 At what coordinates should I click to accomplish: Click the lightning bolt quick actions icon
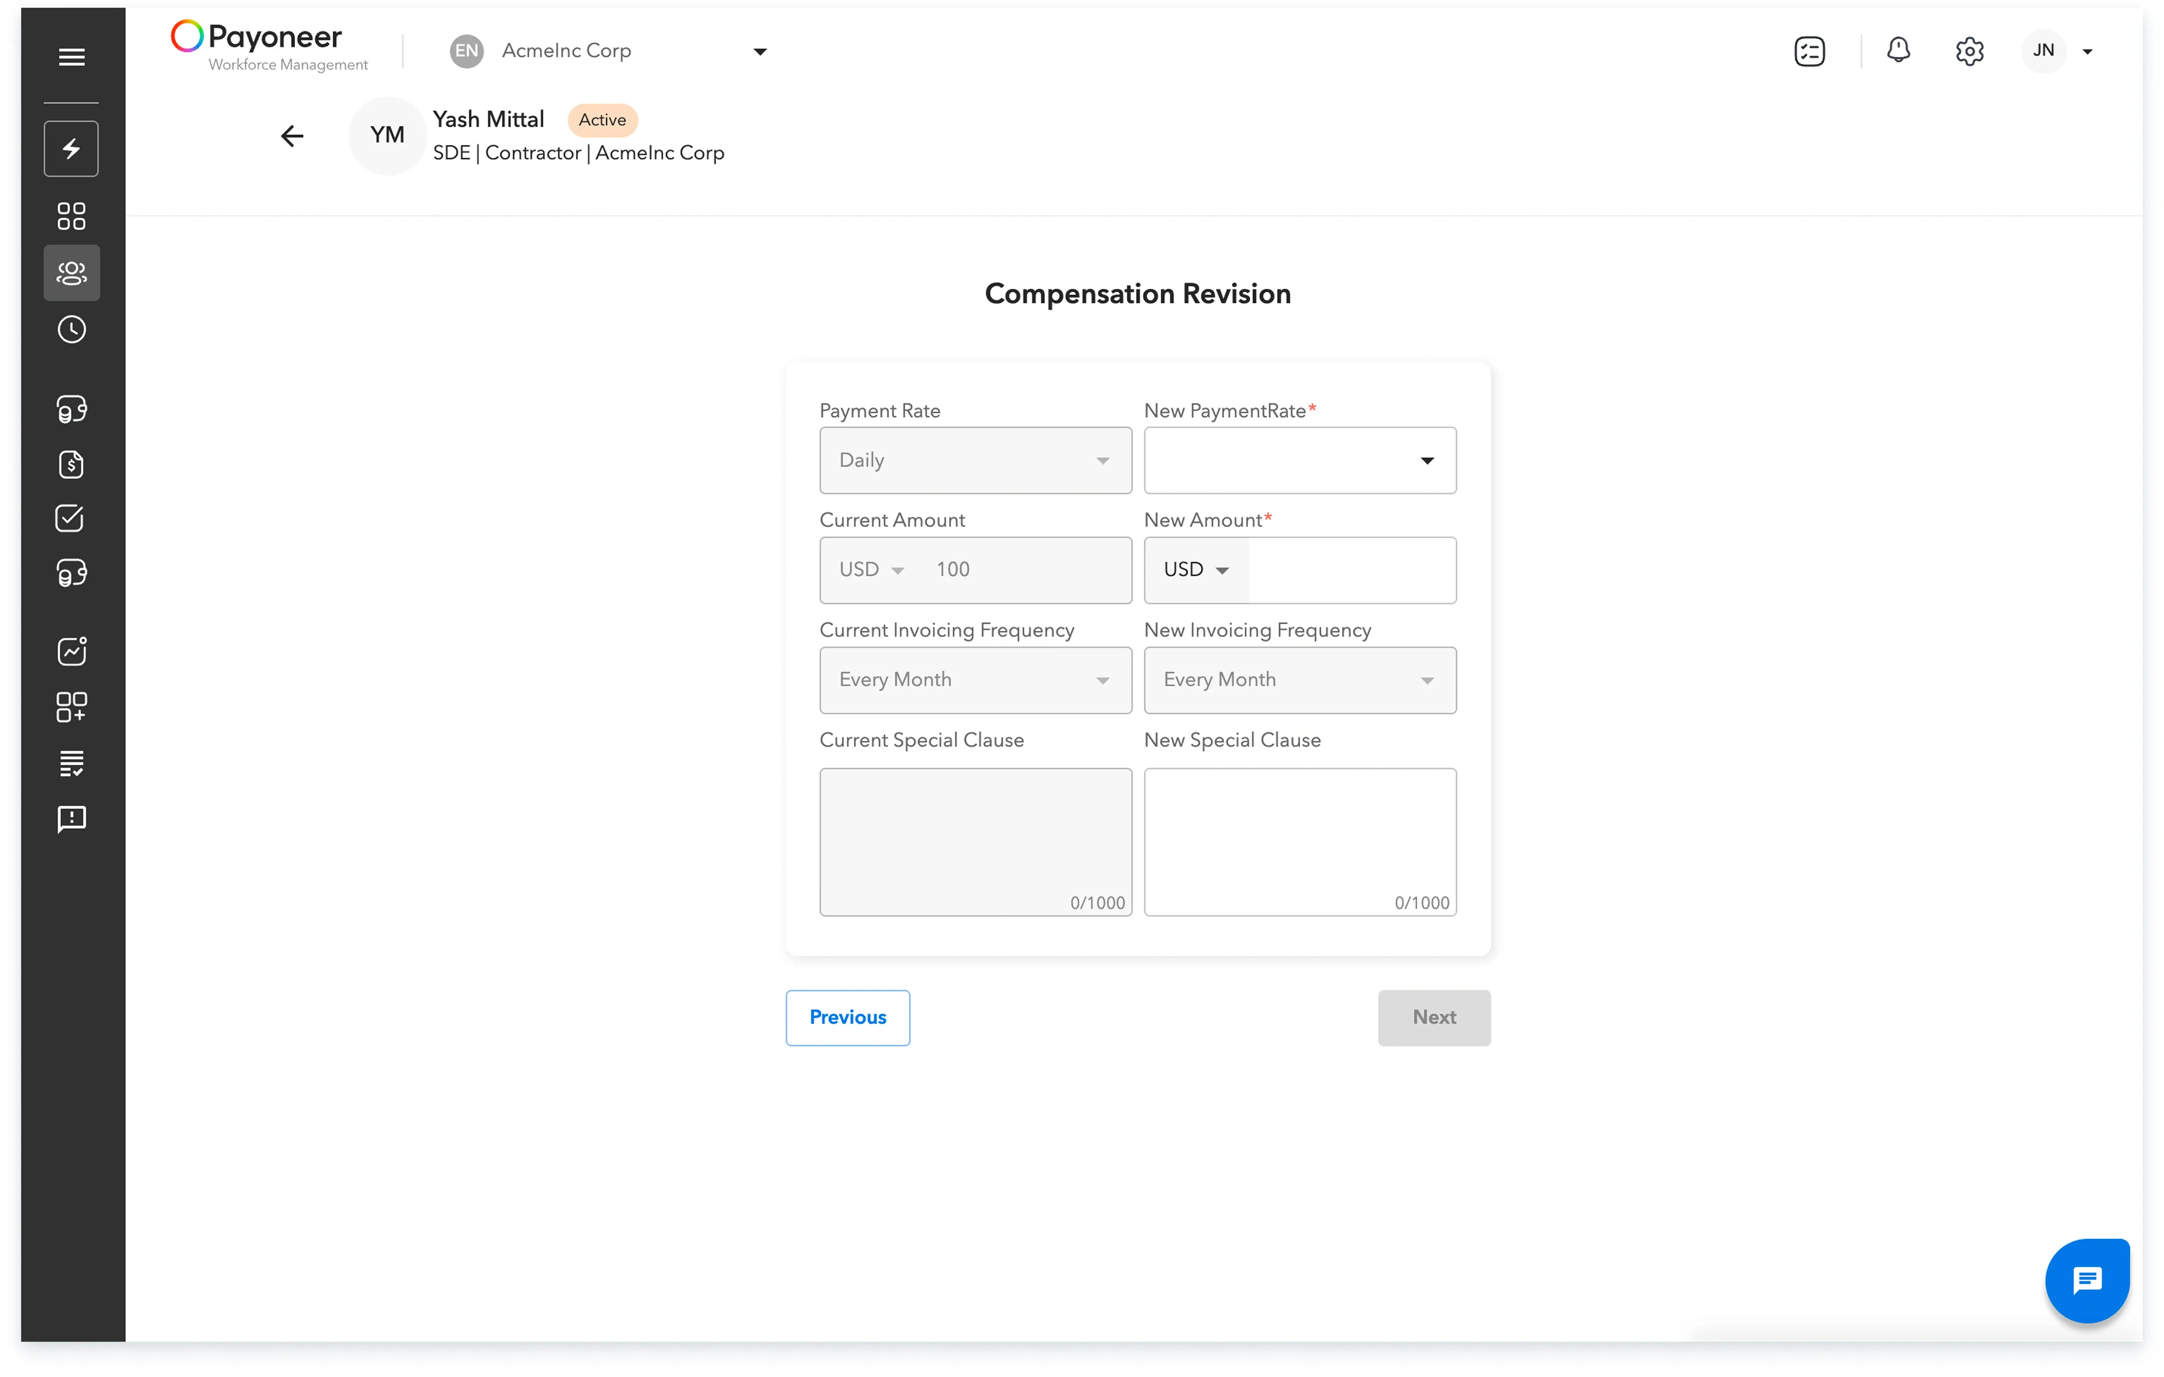pyautogui.click(x=71, y=148)
